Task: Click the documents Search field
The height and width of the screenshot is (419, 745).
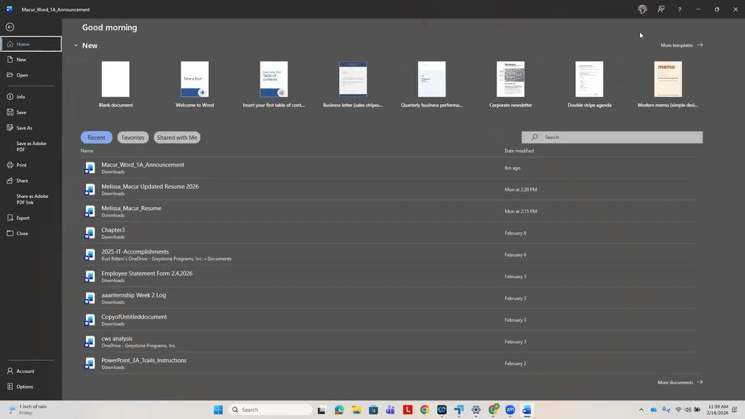Action: pos(612,137)
